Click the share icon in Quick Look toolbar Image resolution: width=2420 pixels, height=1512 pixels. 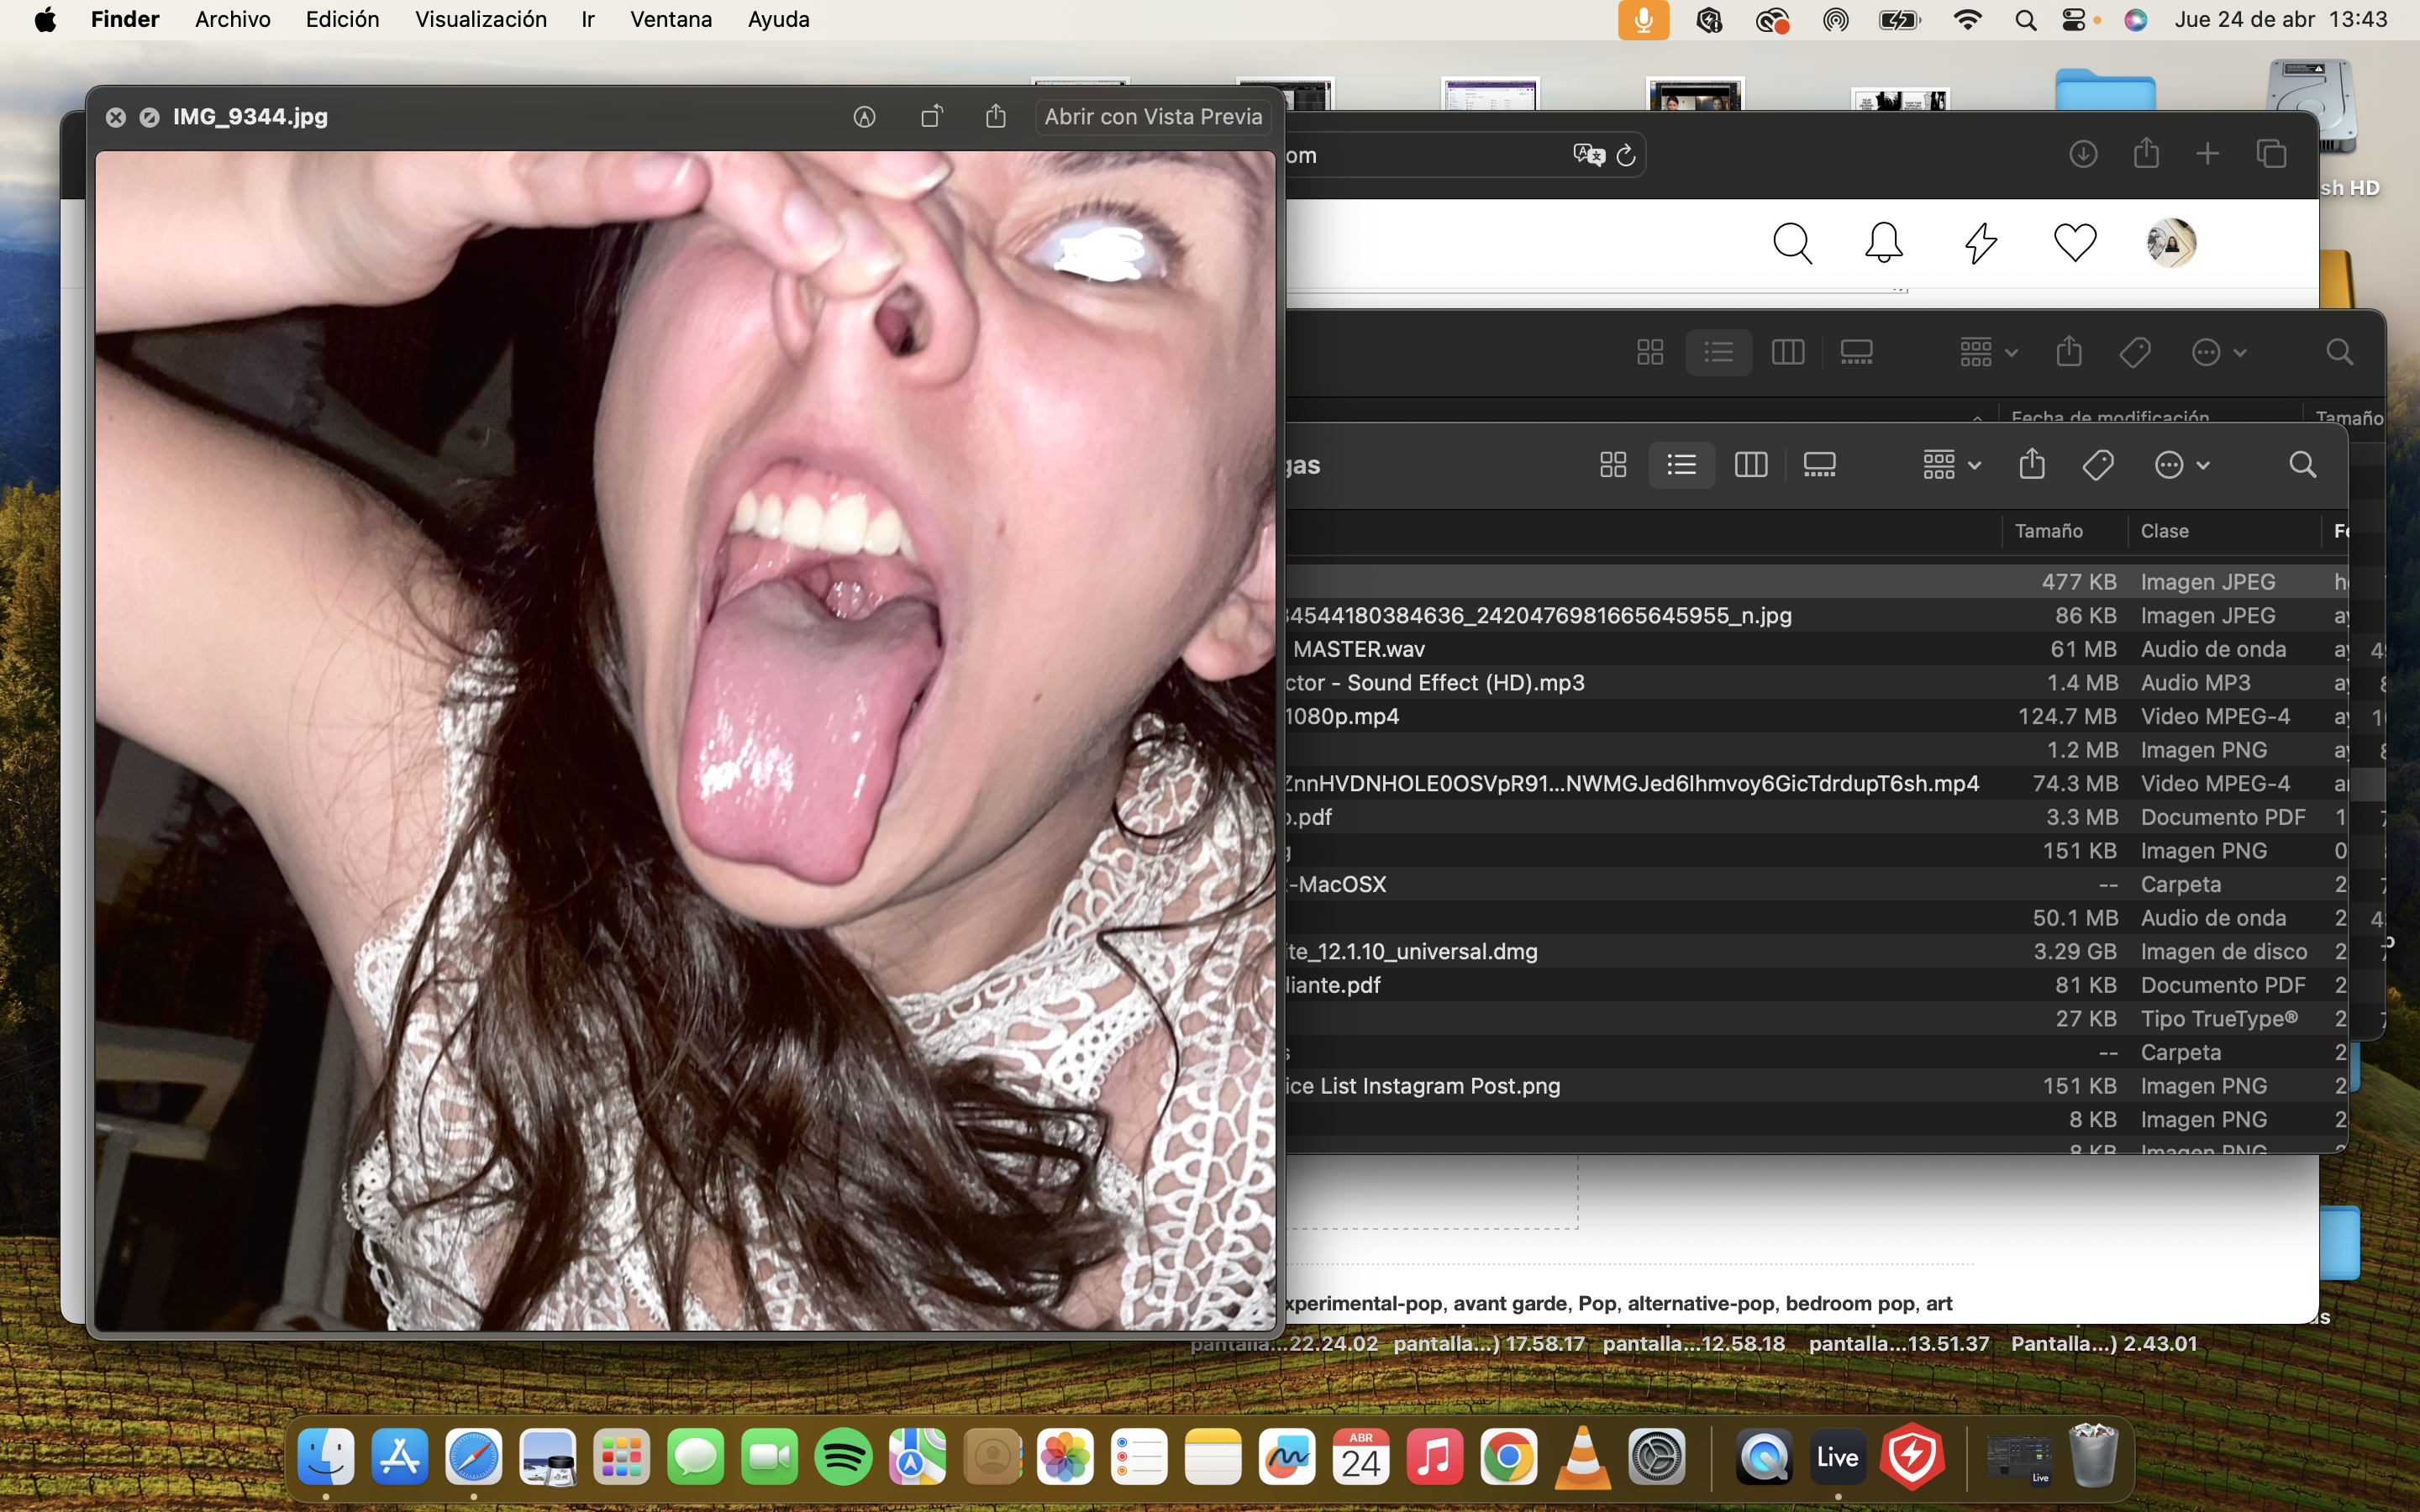coord(995,117)
